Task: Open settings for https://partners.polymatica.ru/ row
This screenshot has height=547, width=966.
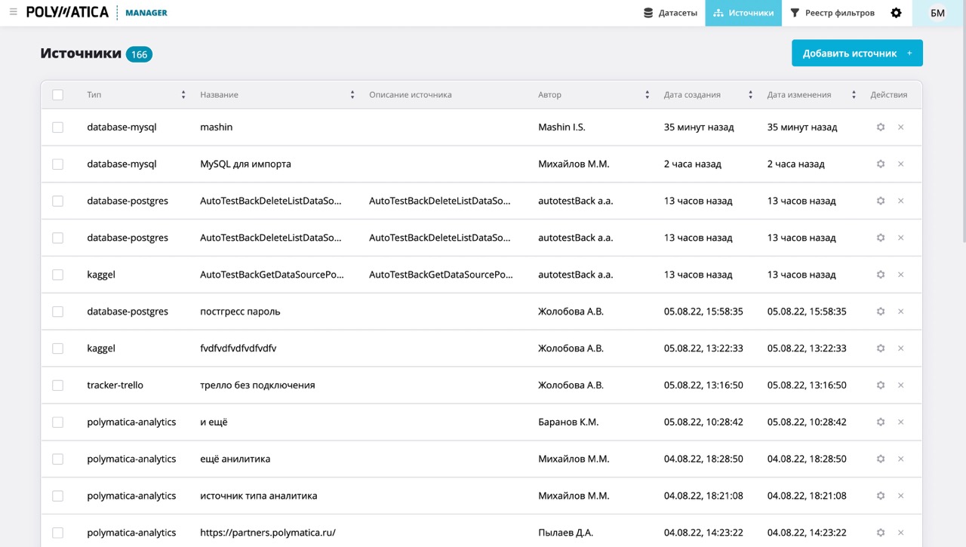Action: 880,533
